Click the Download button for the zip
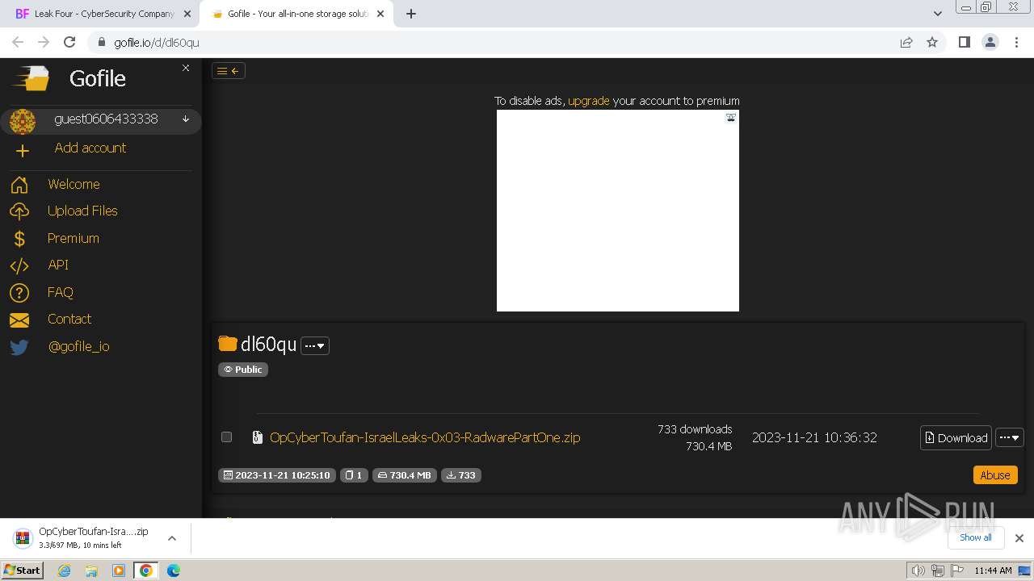Screen dimensions: 1034x581 [956, 437]
